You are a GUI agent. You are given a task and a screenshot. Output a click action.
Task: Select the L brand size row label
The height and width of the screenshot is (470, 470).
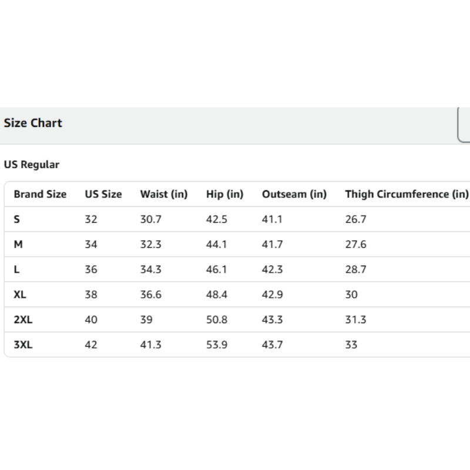click(x=17, y=270)
